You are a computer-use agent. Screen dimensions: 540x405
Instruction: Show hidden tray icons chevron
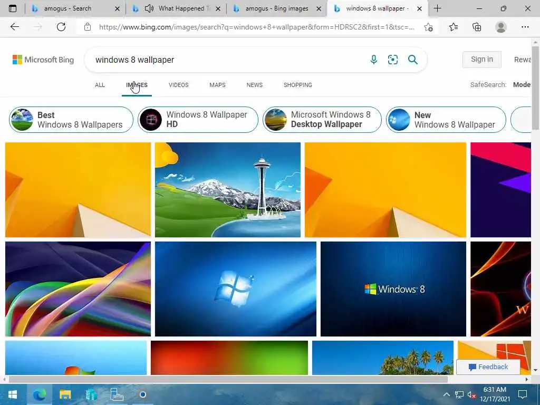[446, 394]
